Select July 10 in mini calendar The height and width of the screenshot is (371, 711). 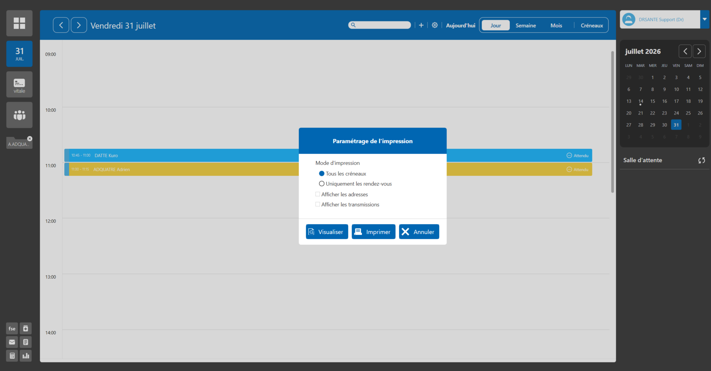click(676, 89)
